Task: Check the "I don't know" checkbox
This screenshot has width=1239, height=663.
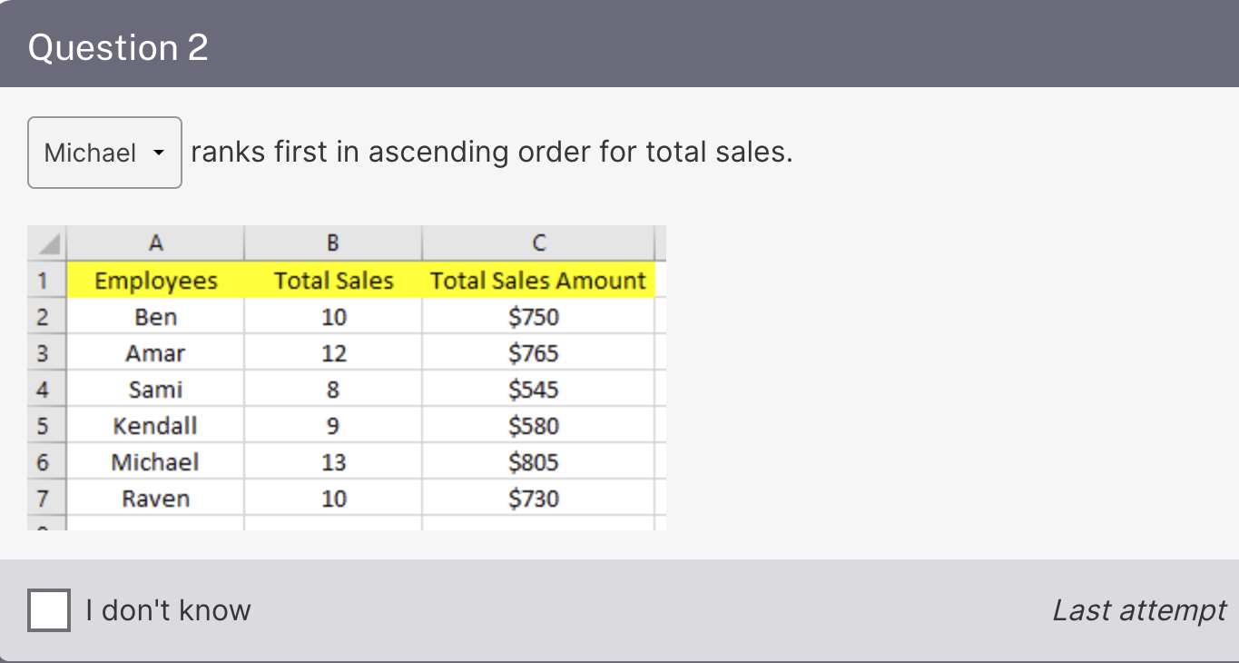Action: [49, 610]
